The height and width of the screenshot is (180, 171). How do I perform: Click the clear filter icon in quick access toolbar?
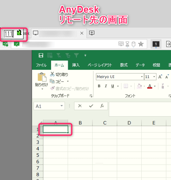pos(59,55)
